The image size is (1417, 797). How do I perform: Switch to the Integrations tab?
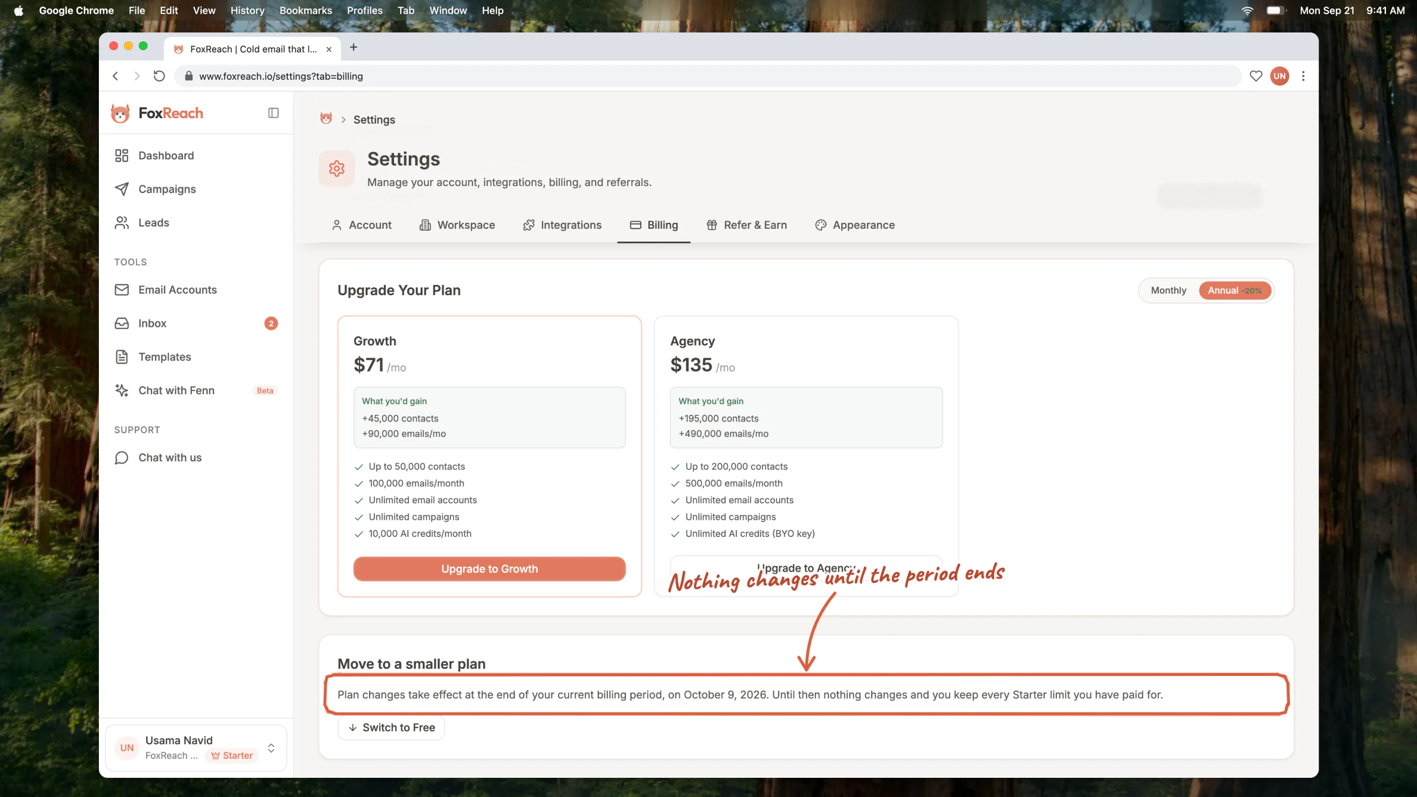562,225
